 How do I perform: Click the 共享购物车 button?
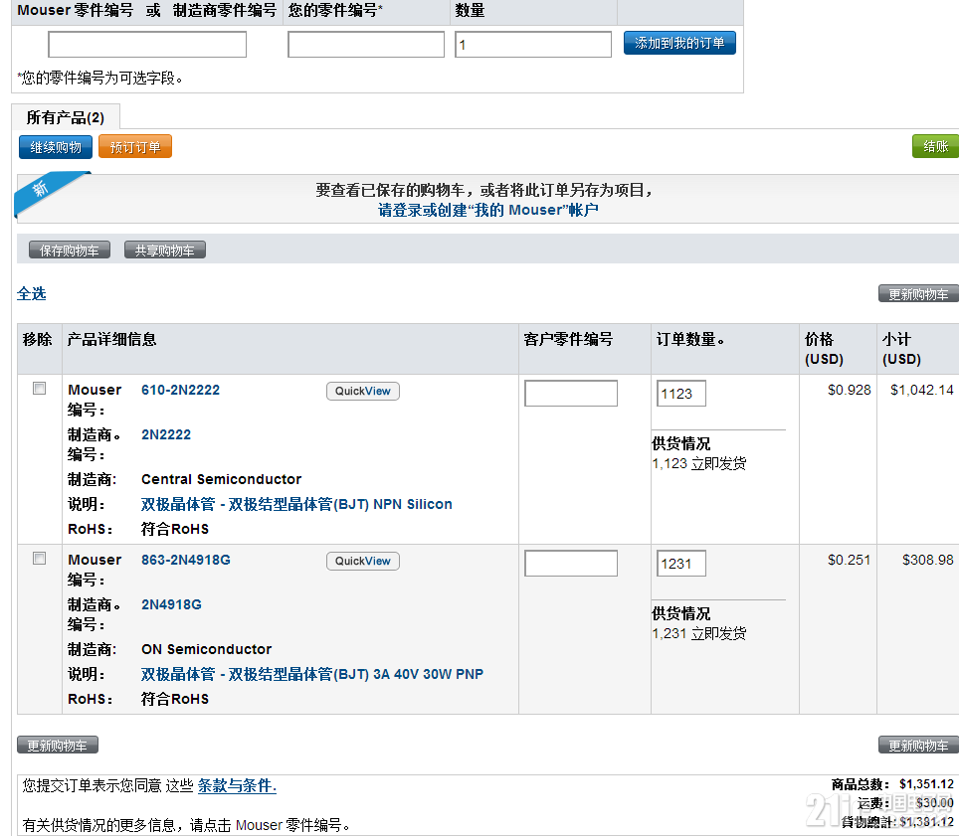coord(165,250)
